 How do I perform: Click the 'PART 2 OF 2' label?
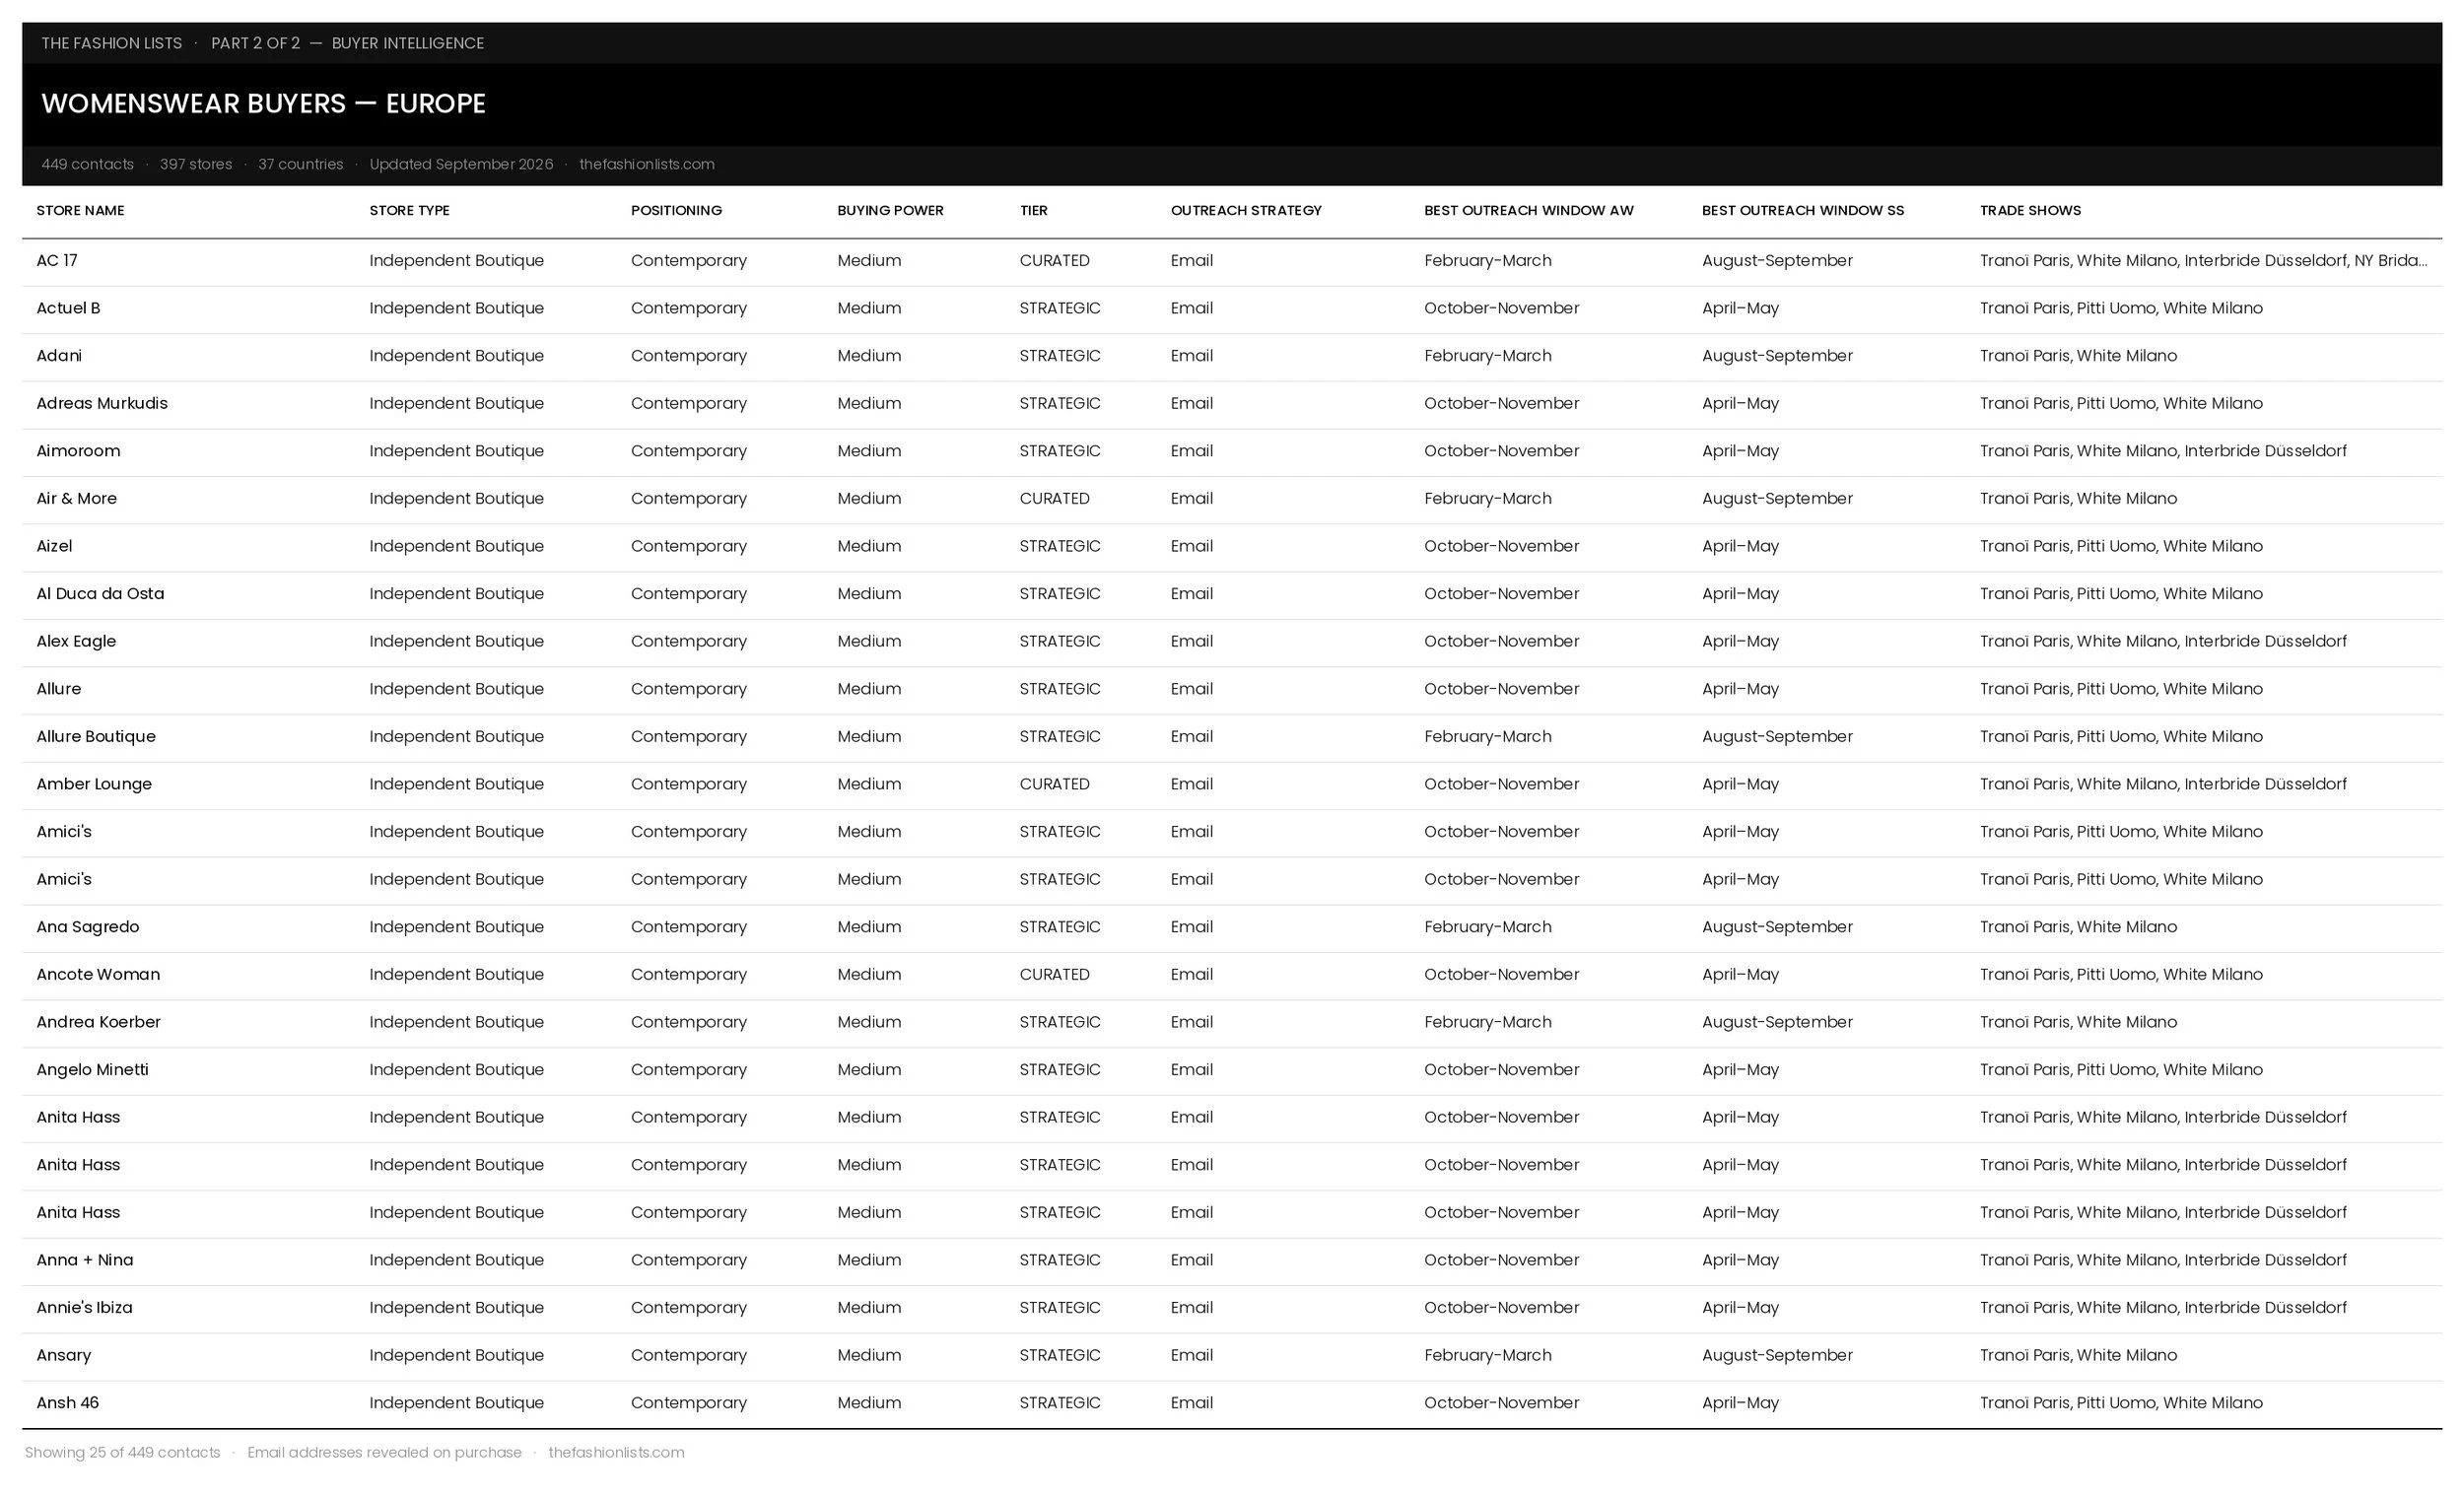tap(255, 43)
